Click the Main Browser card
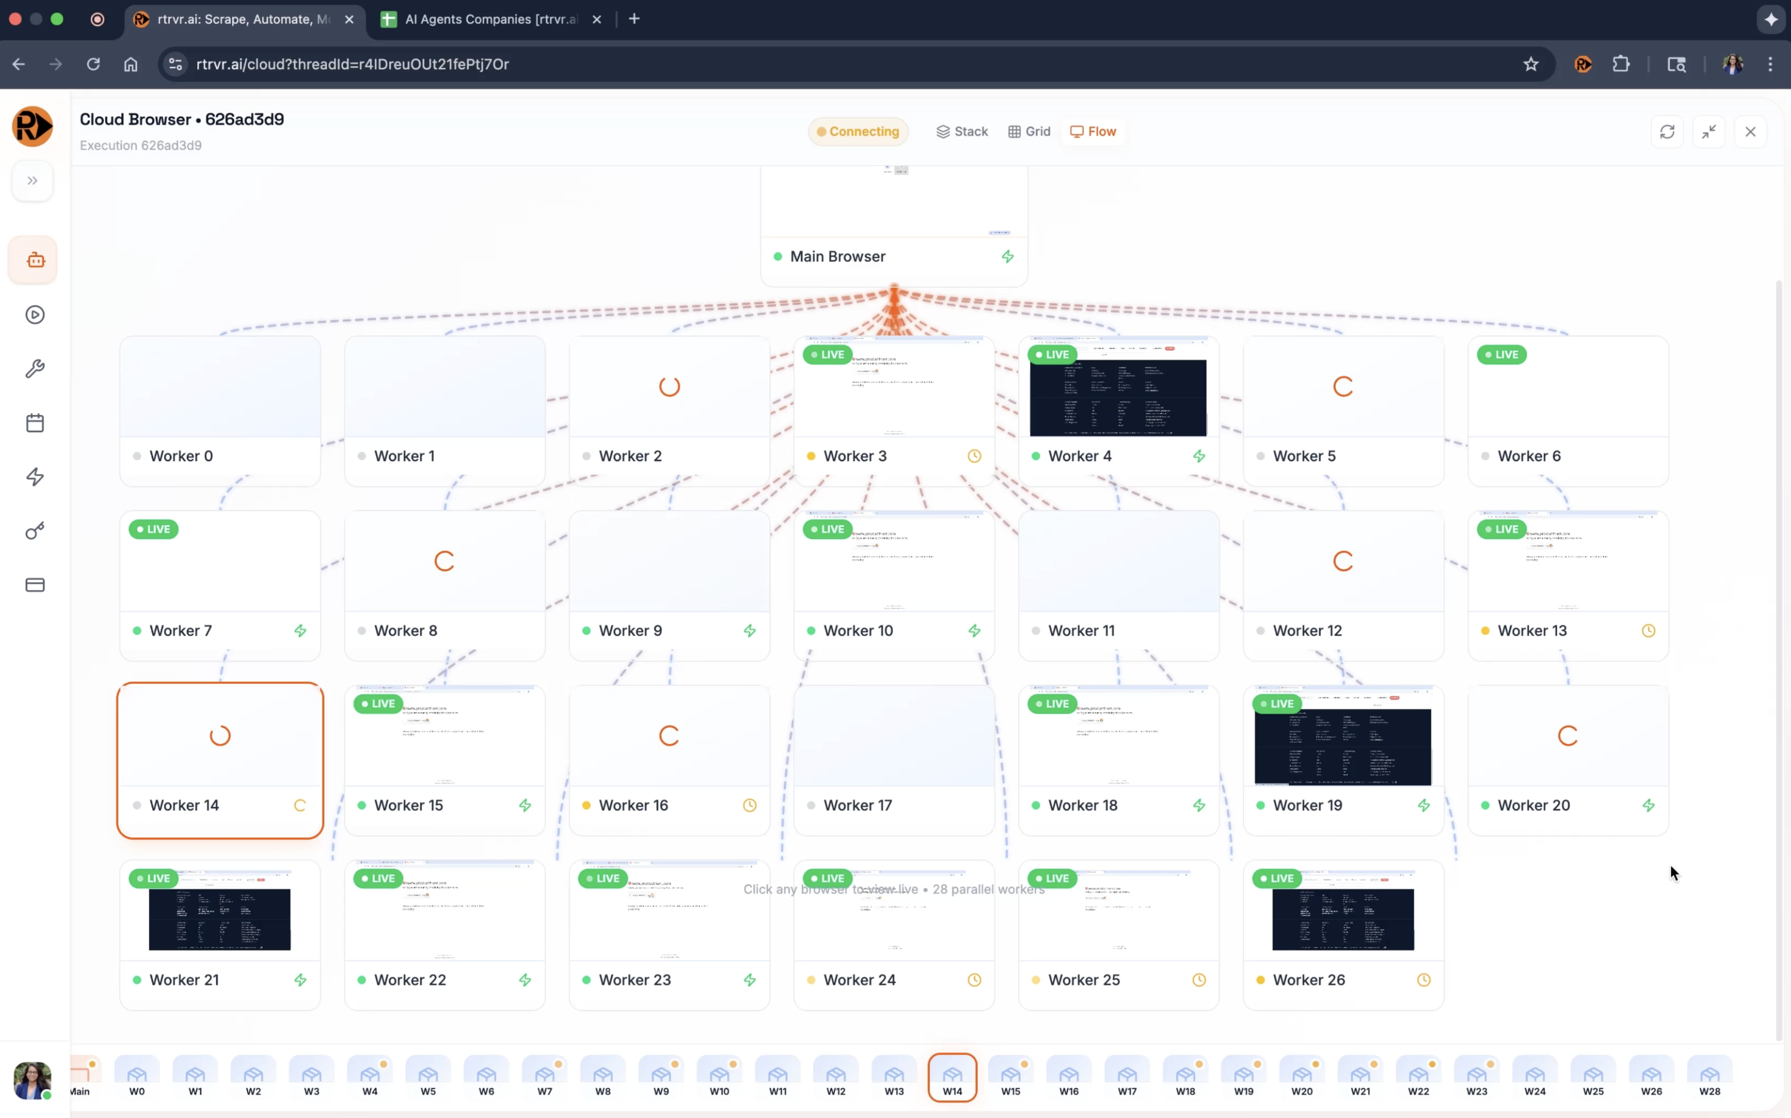Screen dimensions: 1791x1118 pyautogui.click(x=892, y=256)
